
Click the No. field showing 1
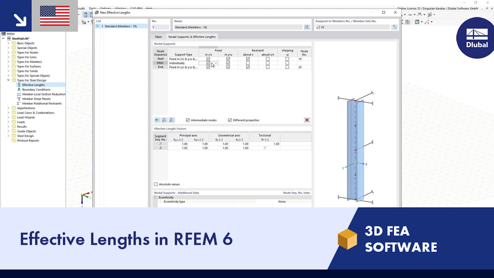161,28
